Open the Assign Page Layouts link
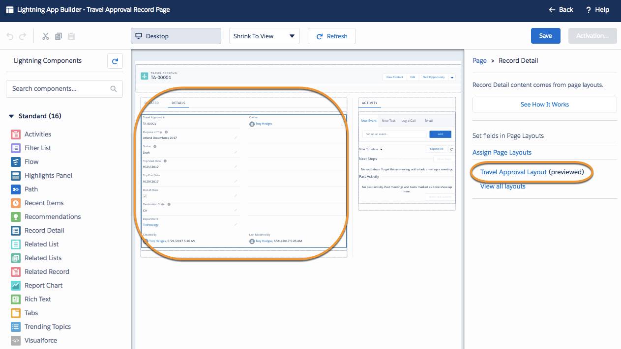Image resolution: width=621 pixels, height=349 pixels. point(502,152)
